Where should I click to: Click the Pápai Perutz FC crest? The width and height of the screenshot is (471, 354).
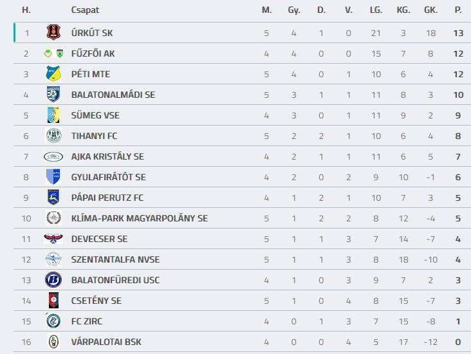[x=53, y=198]
